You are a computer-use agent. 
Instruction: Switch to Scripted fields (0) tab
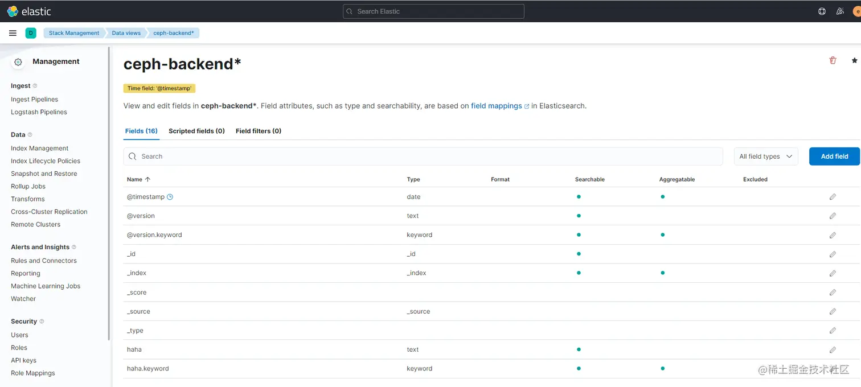point(196,131)
